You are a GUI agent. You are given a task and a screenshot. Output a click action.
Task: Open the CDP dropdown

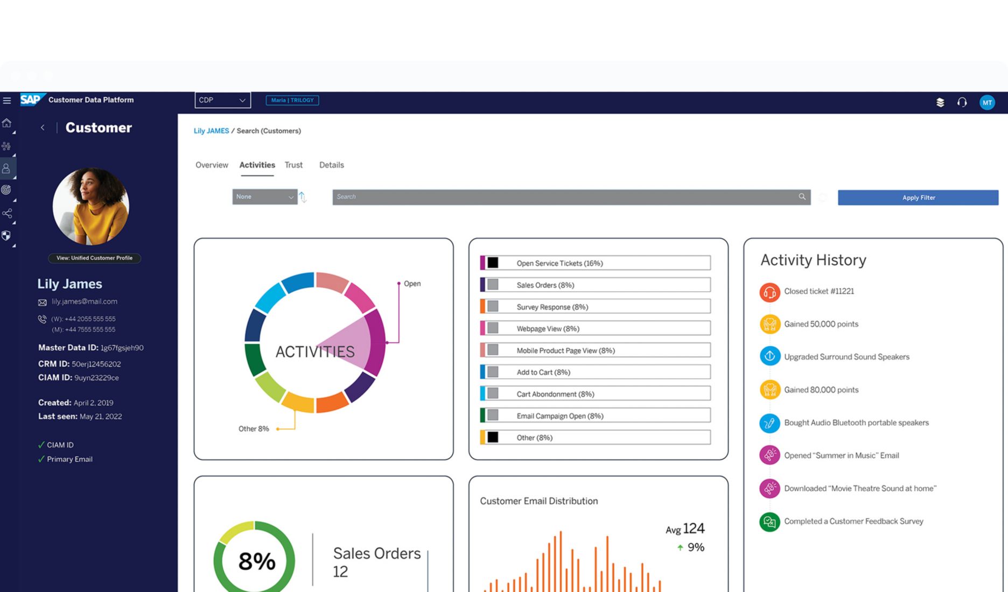222,100
